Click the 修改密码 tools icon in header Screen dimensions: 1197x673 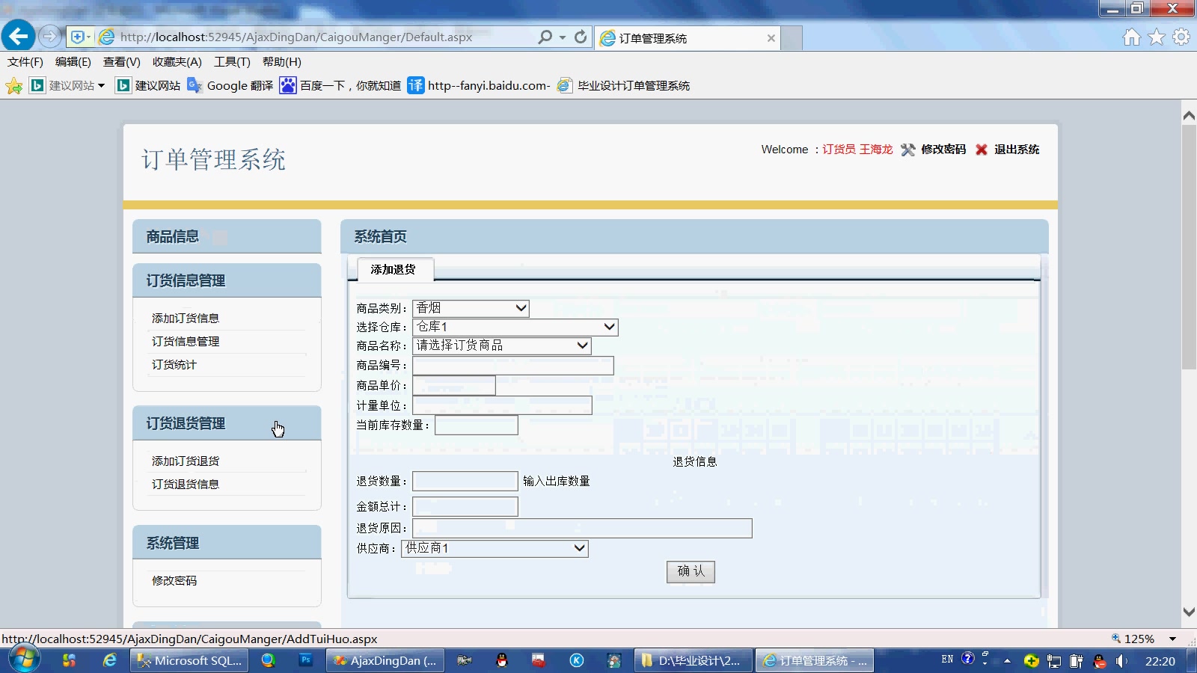[x=907, y=150]
